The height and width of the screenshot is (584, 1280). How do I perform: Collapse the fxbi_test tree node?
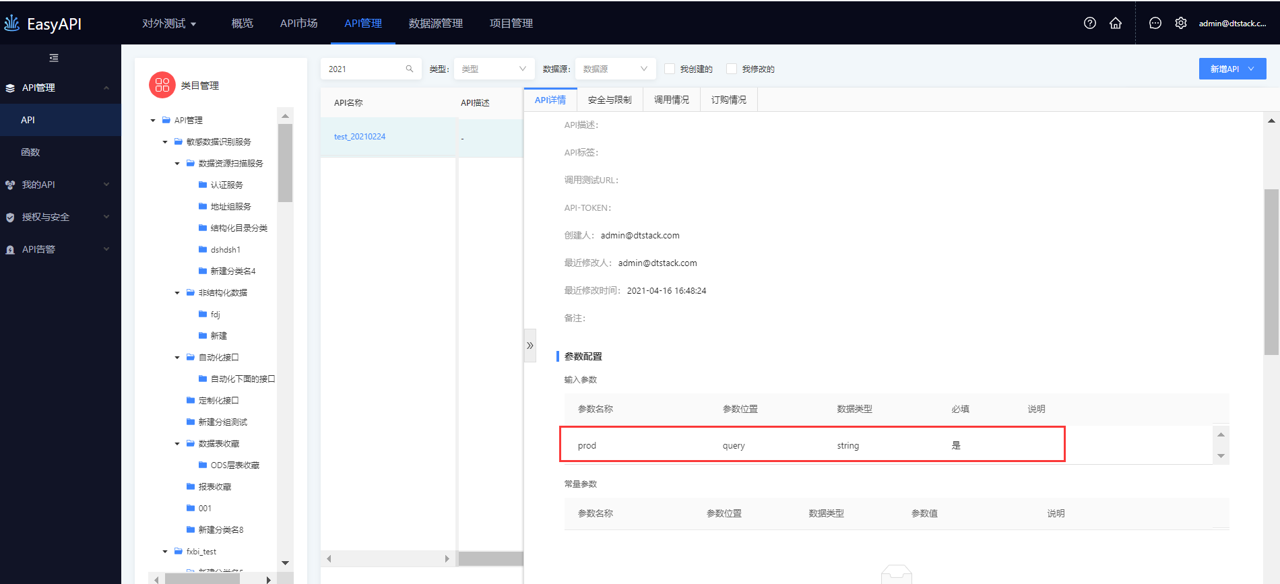[x=165, y=552]
